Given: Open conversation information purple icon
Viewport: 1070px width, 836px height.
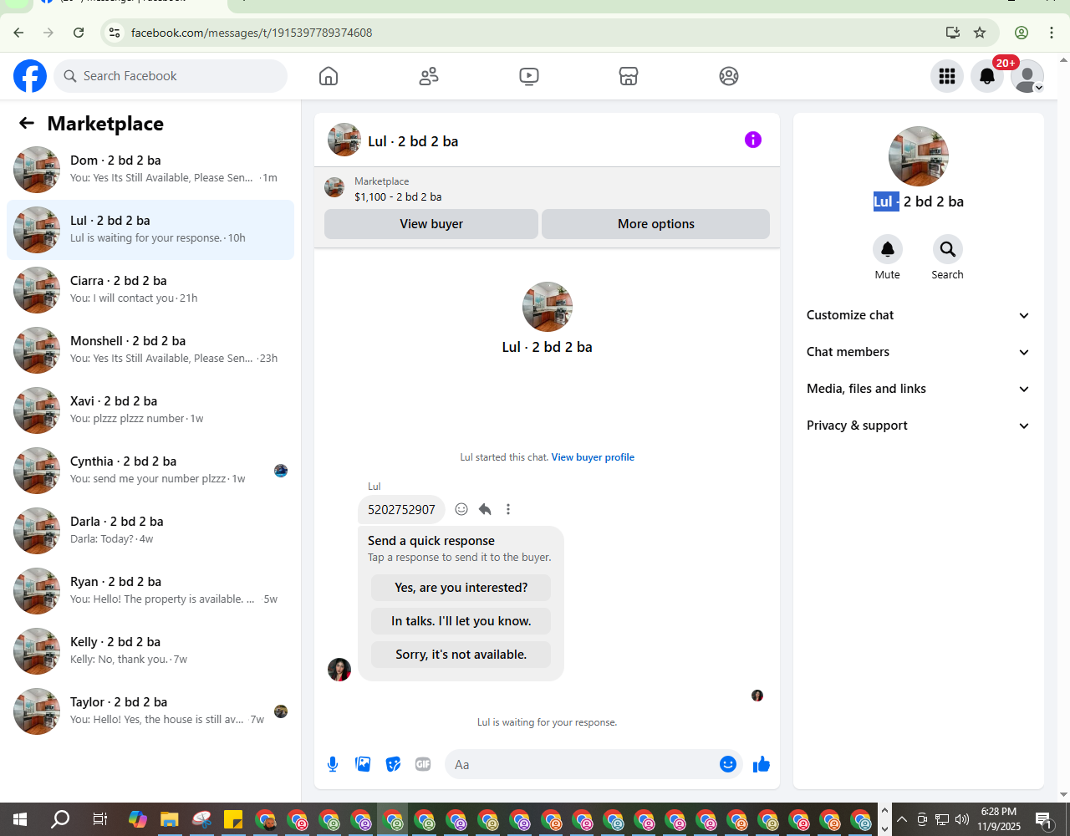Looking at the screenshot, I should click(x=753, y=140).
